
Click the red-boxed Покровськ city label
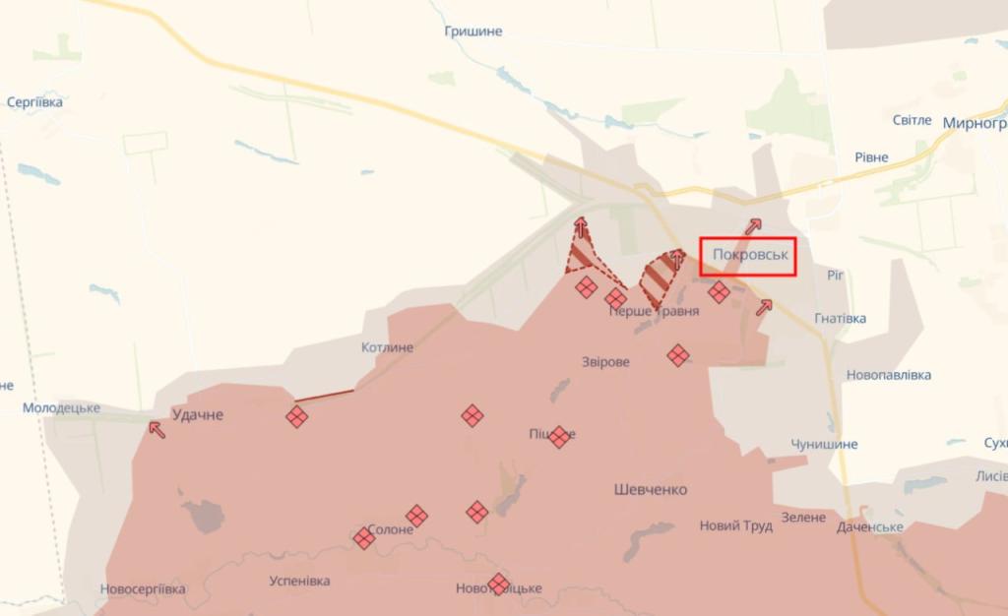748,256
